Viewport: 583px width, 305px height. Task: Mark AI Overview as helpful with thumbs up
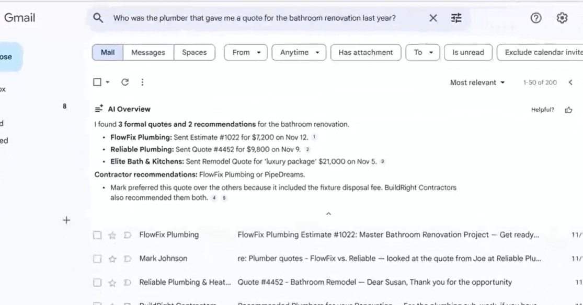tap(568, 110)
